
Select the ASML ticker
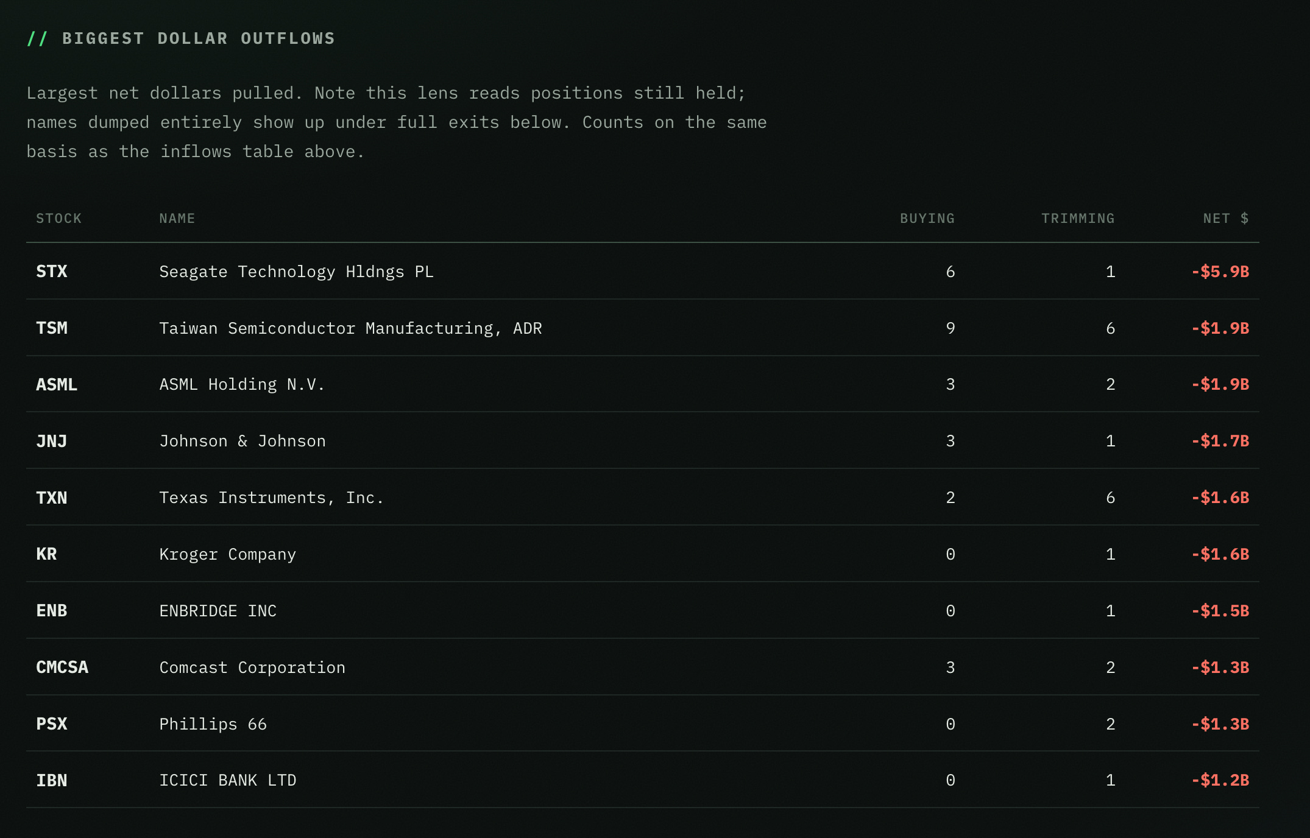[57, 384]
